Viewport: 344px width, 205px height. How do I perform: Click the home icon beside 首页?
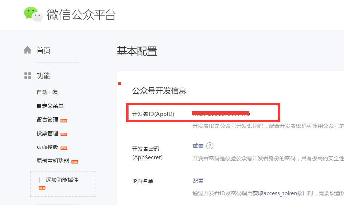(x=27, y=50)
